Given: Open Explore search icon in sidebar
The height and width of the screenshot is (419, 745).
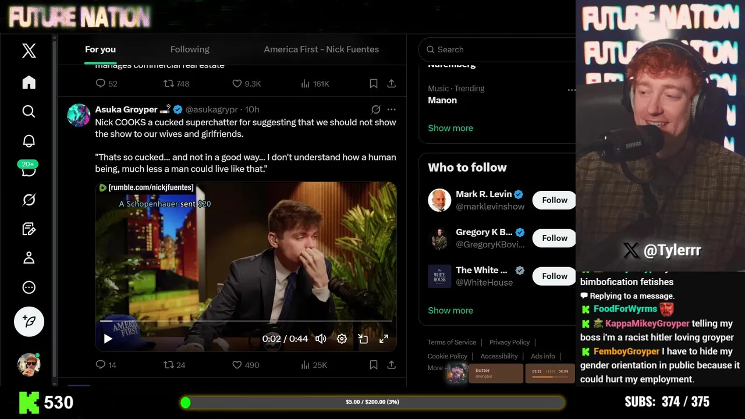Looking at the screenshot, I should [29, 111].
